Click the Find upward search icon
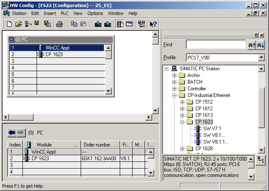This screenshot has width=269, height=191. point(252,45)
